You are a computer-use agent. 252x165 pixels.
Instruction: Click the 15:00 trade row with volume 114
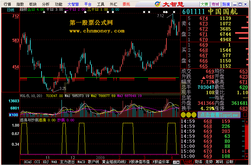click(x=213, y=151)
